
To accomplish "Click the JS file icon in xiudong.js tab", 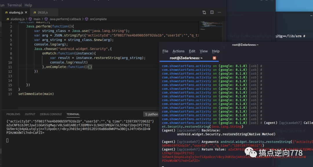I will 6,12.
